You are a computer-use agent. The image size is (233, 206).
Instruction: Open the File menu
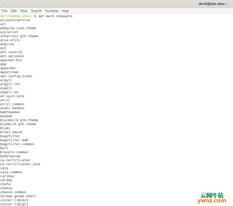click(5, 11)
